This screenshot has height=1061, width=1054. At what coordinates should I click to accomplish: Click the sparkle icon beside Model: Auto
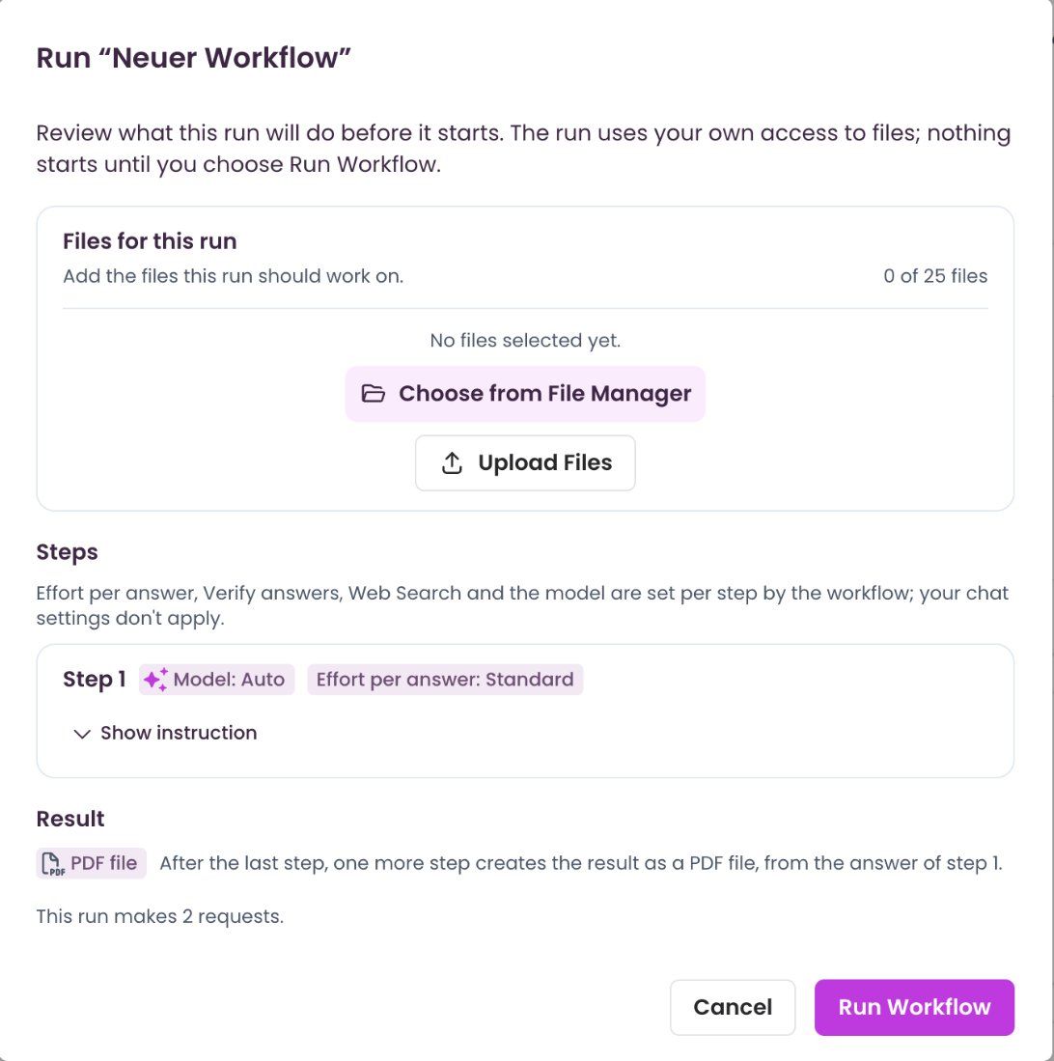pos(155,680)
